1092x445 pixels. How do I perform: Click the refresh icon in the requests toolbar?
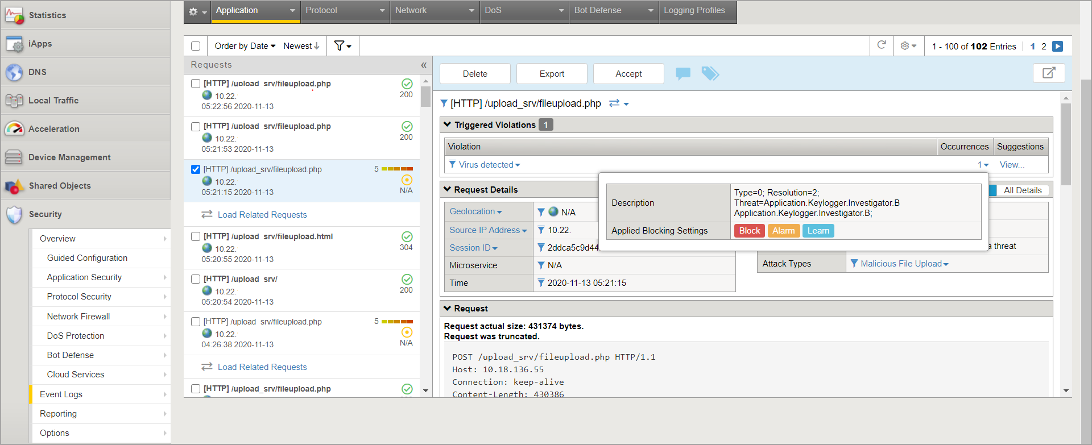click(x=882, y=45)
